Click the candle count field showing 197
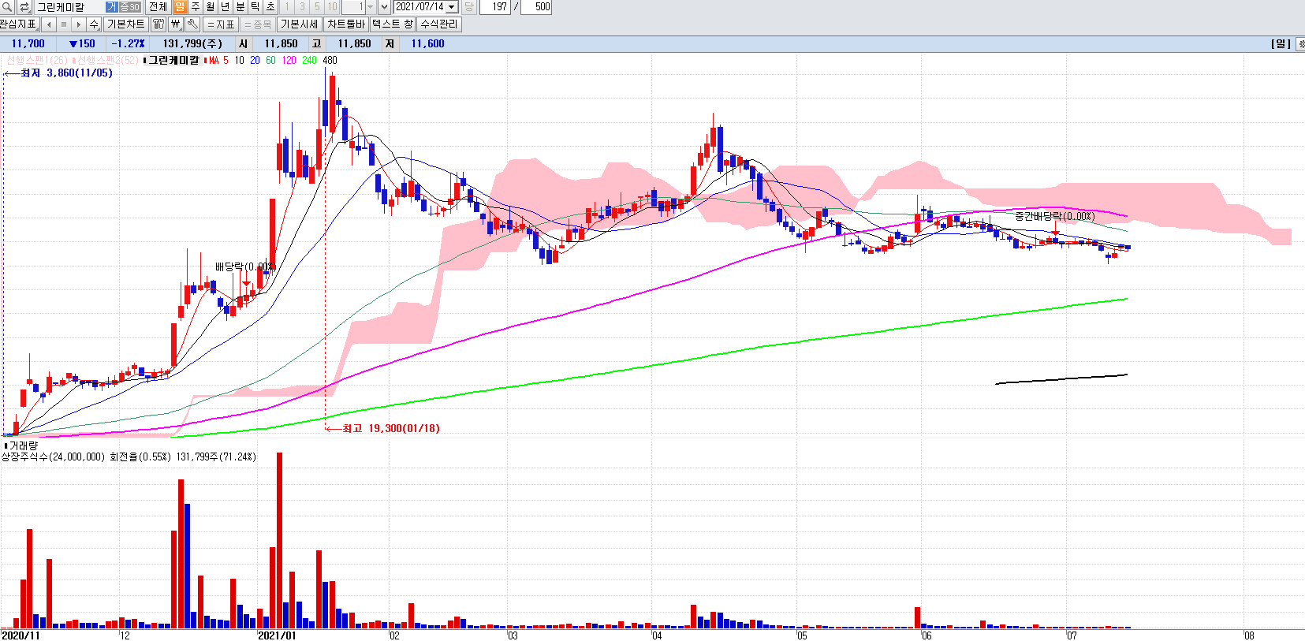The image size is (1305, 641). tap(496, 7)
